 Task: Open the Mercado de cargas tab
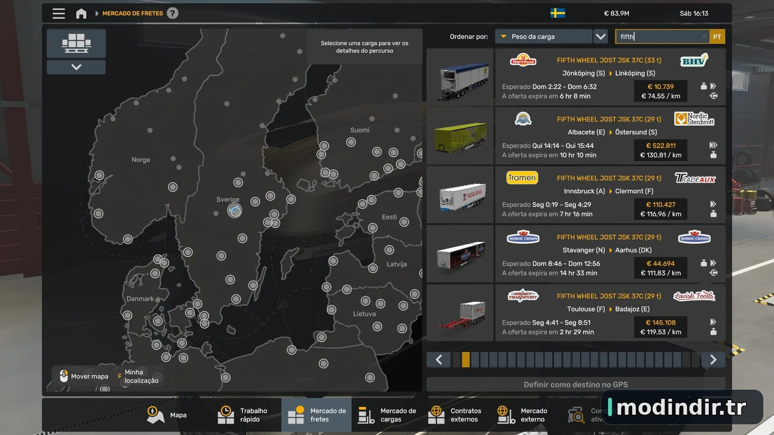click(x=387, y=415)
